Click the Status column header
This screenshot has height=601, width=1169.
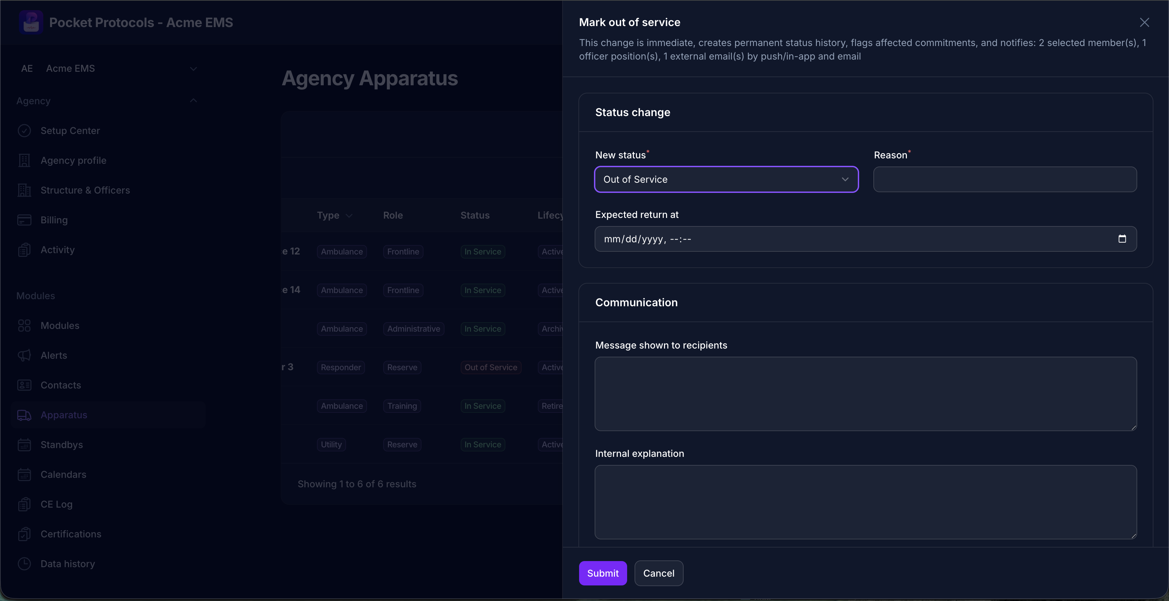point(475,216)
